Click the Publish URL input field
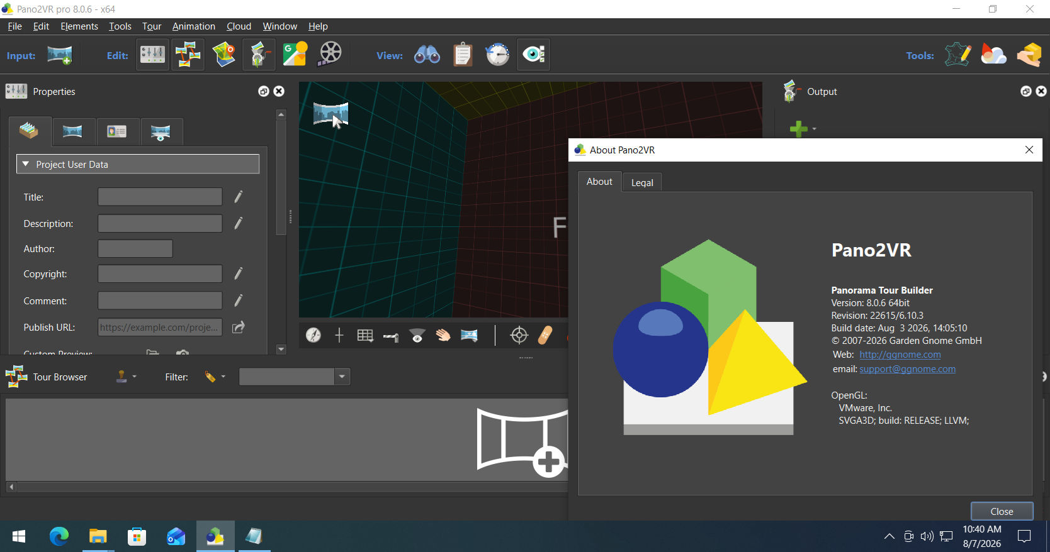Viewport: 1050px width, 552px height. [x=160, y=327]
